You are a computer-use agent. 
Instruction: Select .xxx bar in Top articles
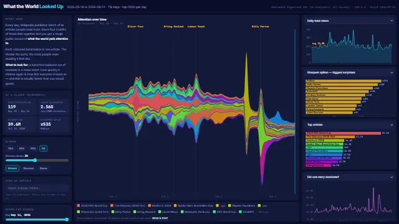[324, 154]
